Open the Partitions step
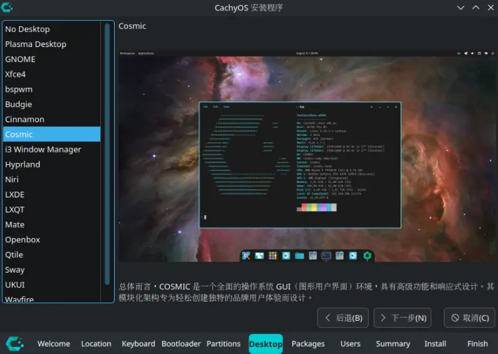 (x=223, y=344)
